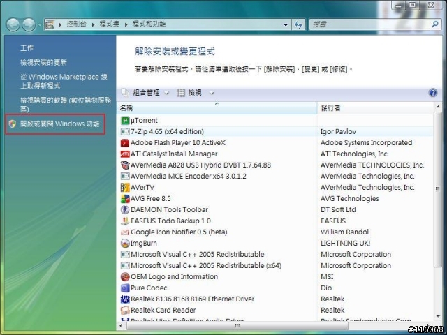Click the AVerTV program icon

click(x=125, y=188)
